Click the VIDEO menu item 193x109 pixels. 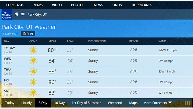click(57, 5)
